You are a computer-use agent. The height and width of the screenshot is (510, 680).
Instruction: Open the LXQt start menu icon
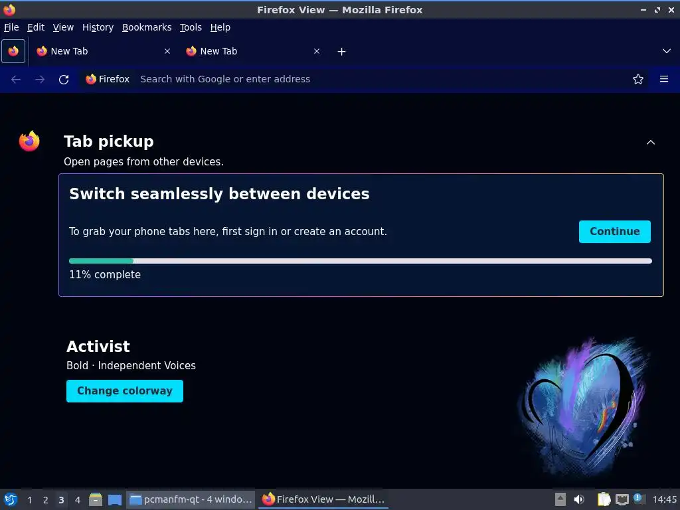[x=11, y=499]
